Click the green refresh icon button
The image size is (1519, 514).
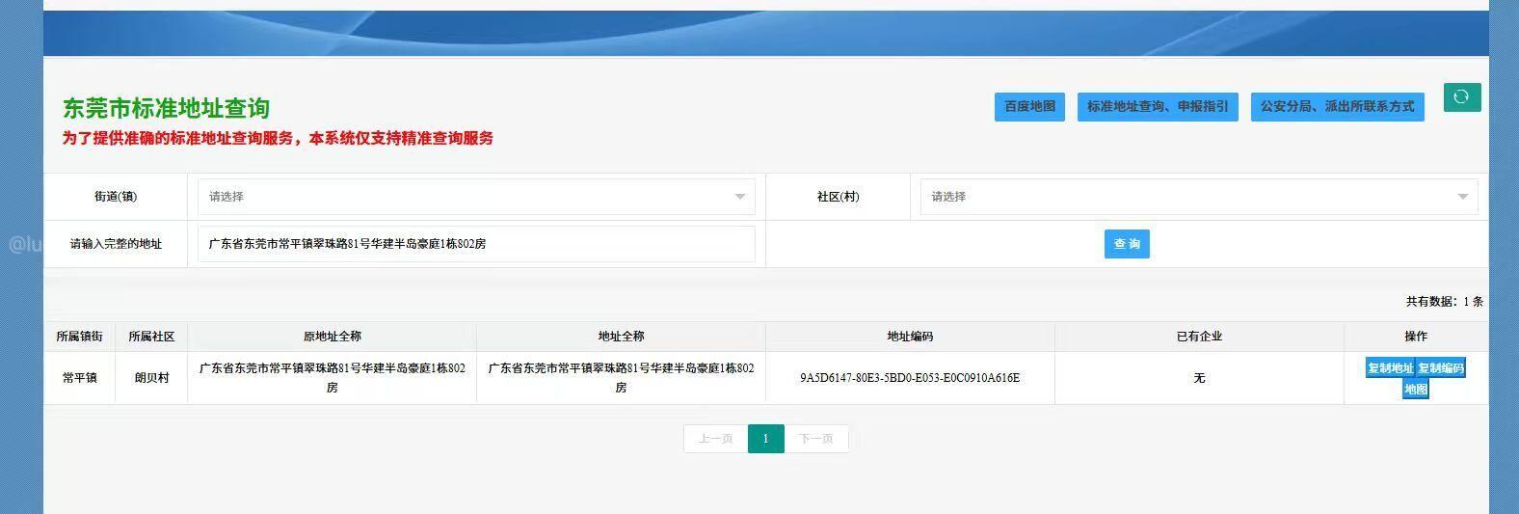click(x=1462, y=96)
